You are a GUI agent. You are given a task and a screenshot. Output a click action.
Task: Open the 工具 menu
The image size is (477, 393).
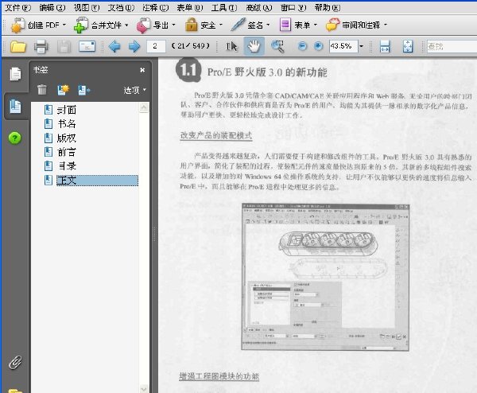(x=224, y=8)
